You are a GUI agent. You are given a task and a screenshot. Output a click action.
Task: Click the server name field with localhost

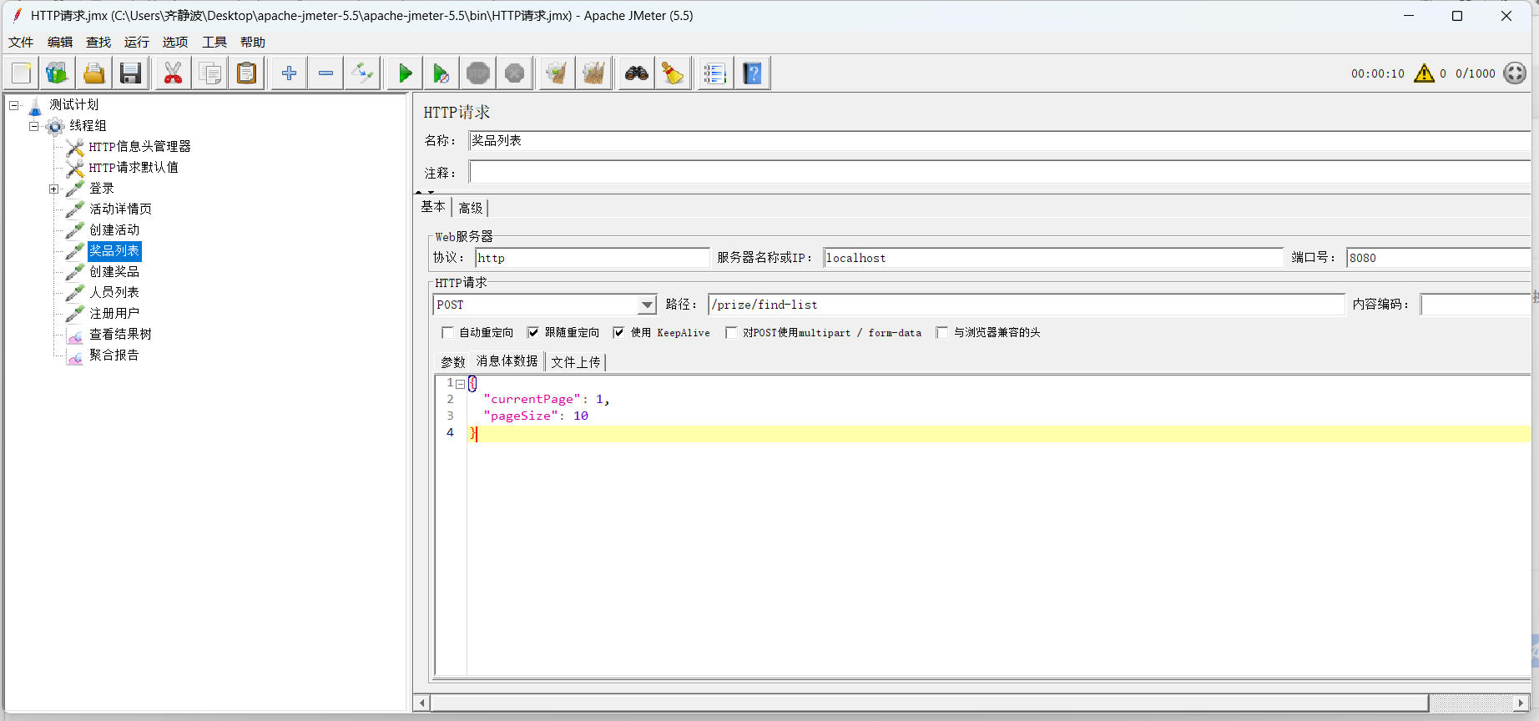1053,258
